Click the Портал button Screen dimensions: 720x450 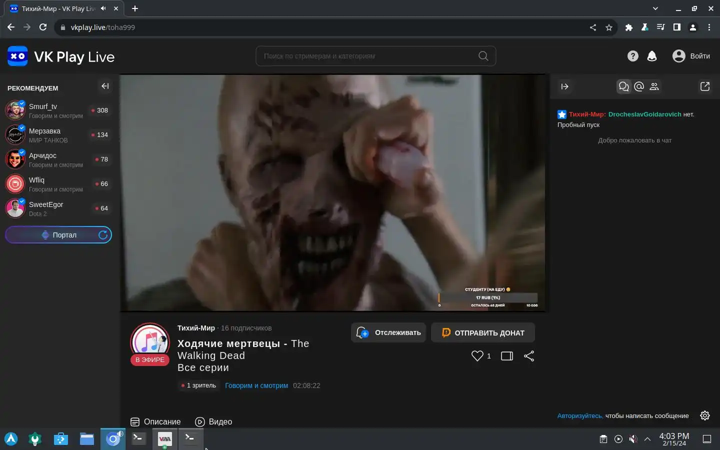click(x=58, y=235)
